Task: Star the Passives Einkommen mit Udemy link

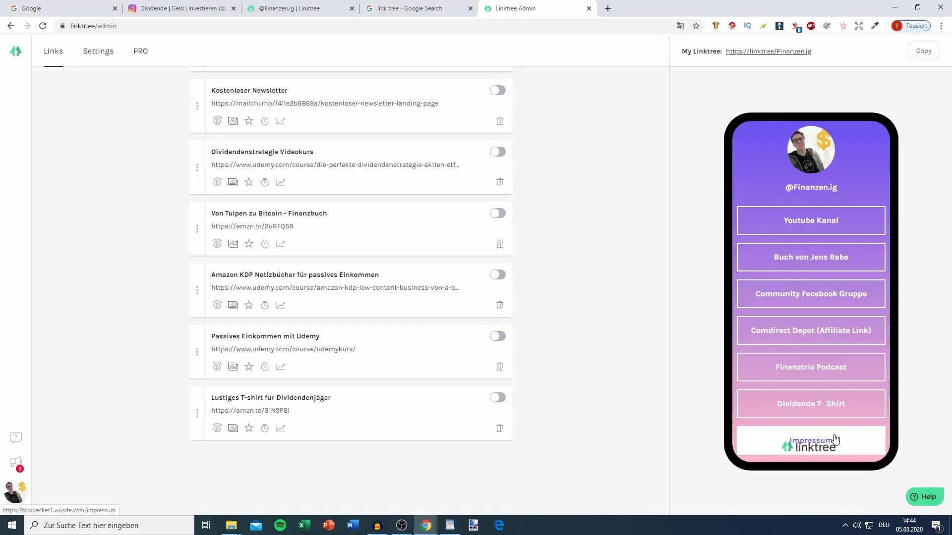Action: 249,367
